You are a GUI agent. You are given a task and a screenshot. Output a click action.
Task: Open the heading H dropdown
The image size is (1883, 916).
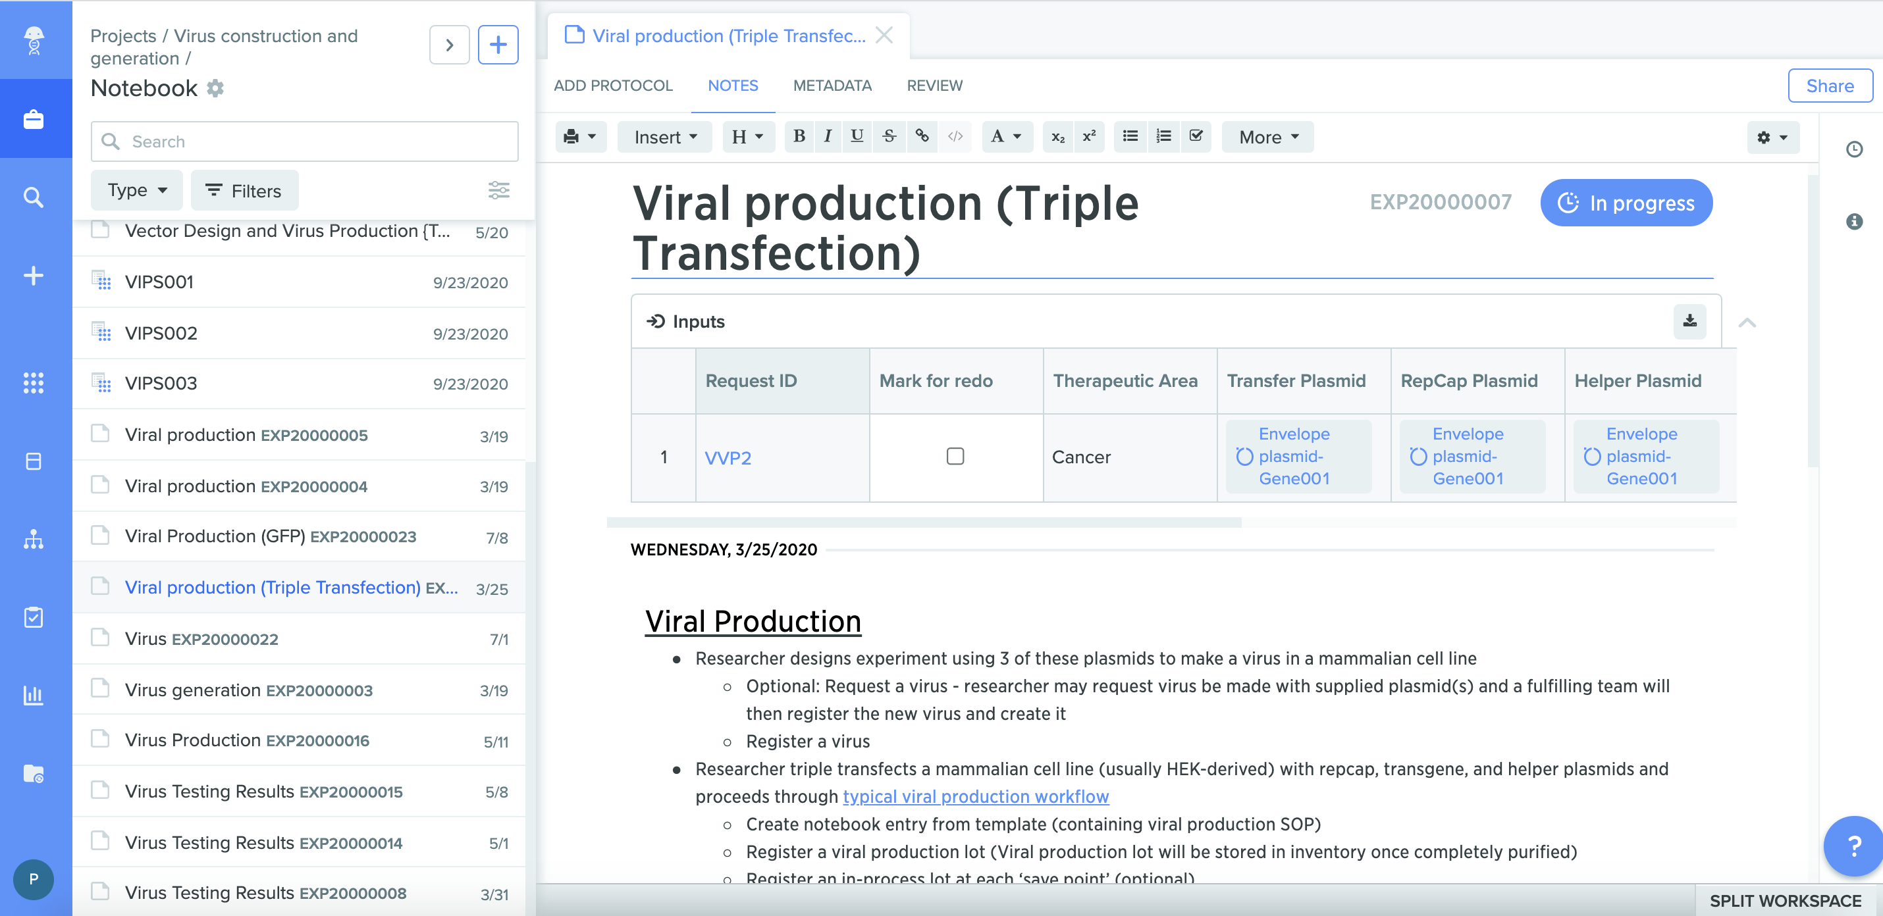[x=748, y=137]
